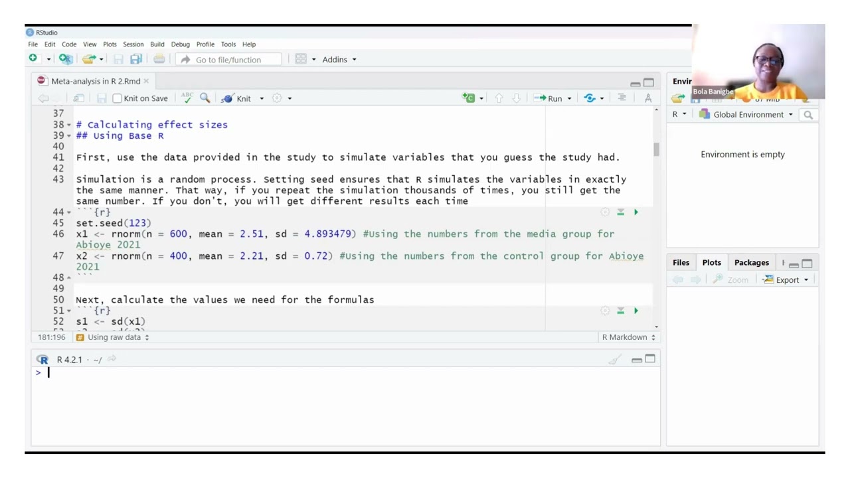Collapse code chunk at line 51 fold arrow
The height and width of the screenshot is (478, 850).
point(69,311)
